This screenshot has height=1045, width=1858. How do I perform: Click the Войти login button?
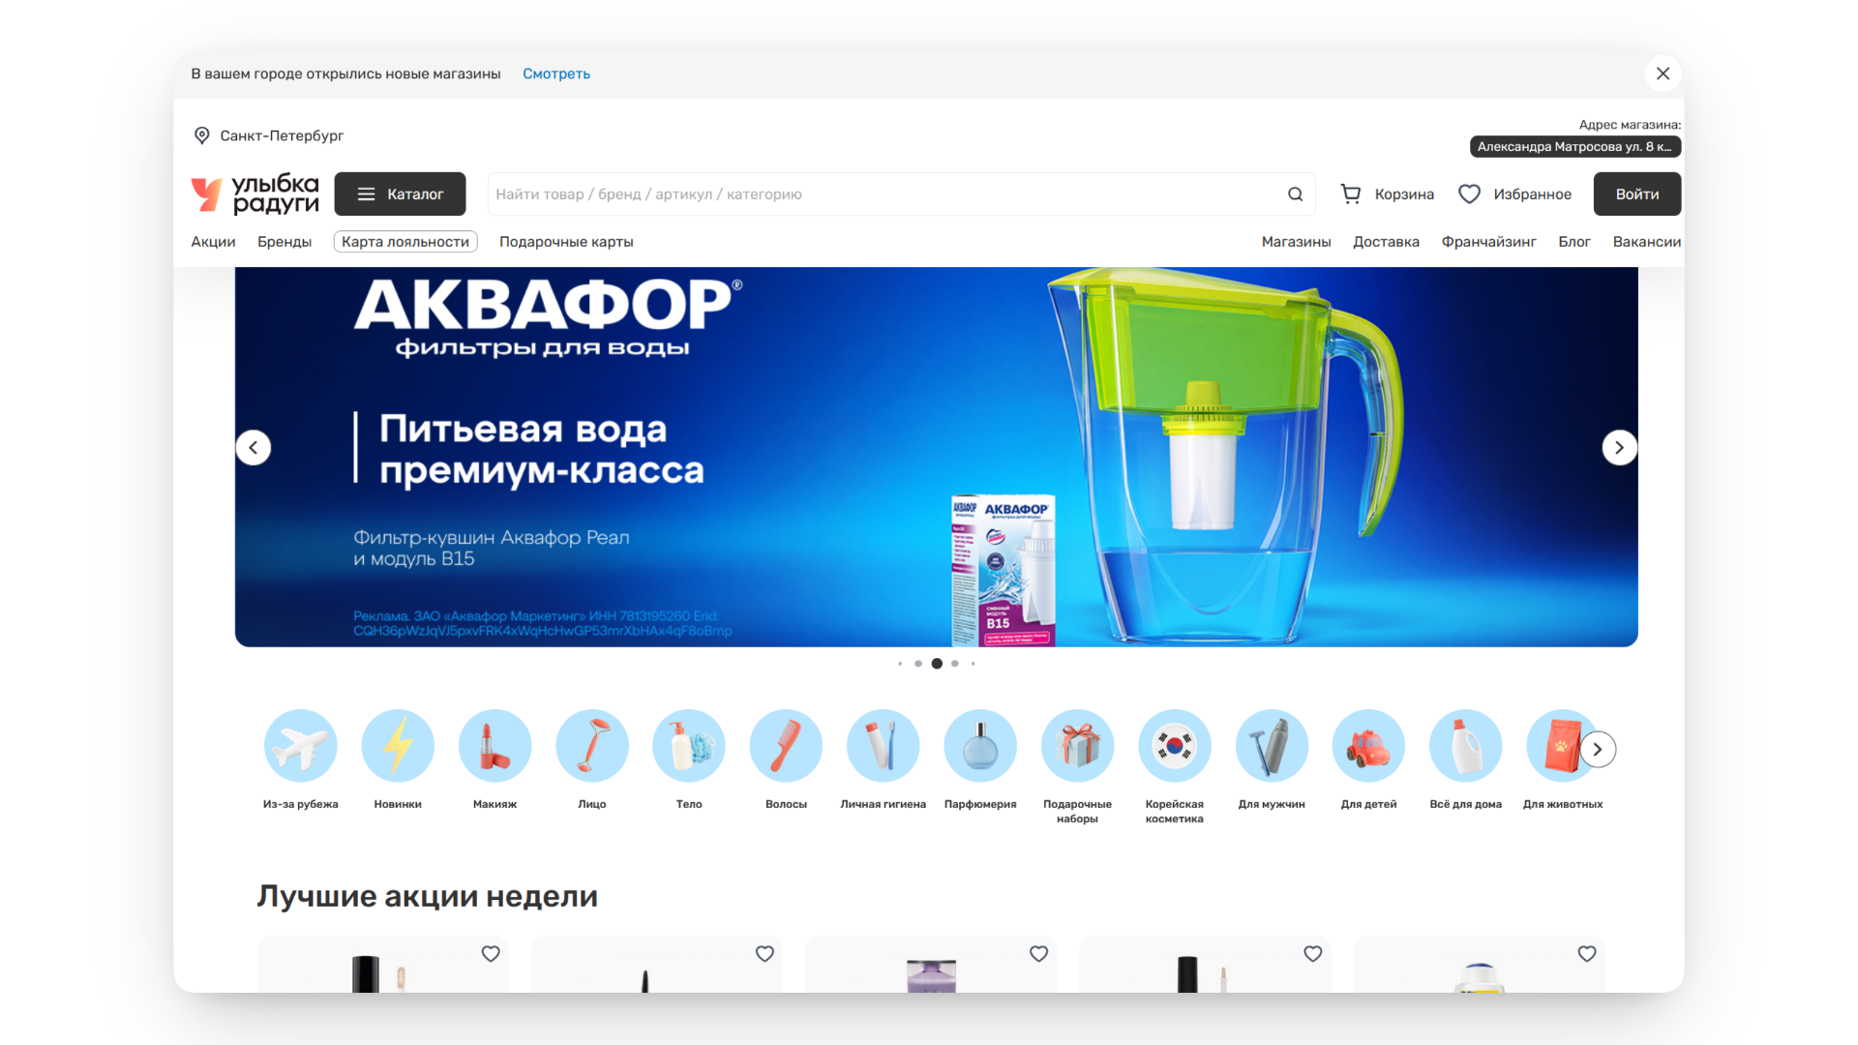coord(1637,194)
